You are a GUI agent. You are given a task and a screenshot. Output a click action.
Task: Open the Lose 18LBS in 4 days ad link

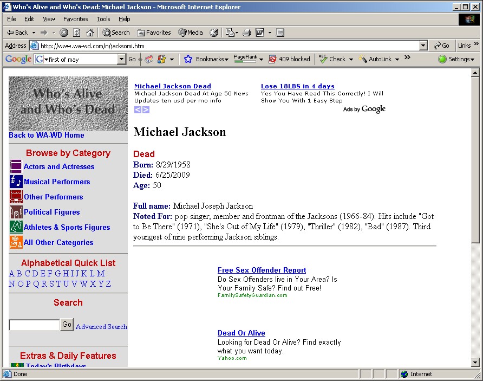[x=298, y=86]
